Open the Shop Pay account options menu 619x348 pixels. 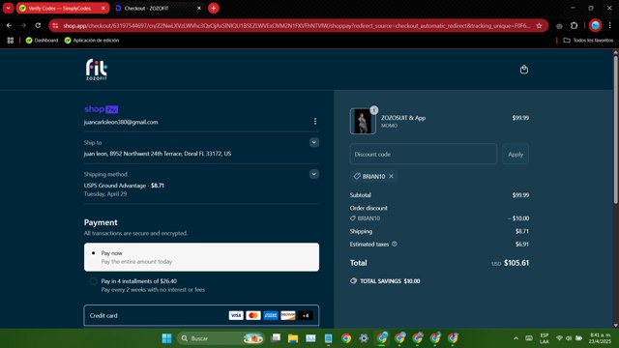(x=315, y=121)
